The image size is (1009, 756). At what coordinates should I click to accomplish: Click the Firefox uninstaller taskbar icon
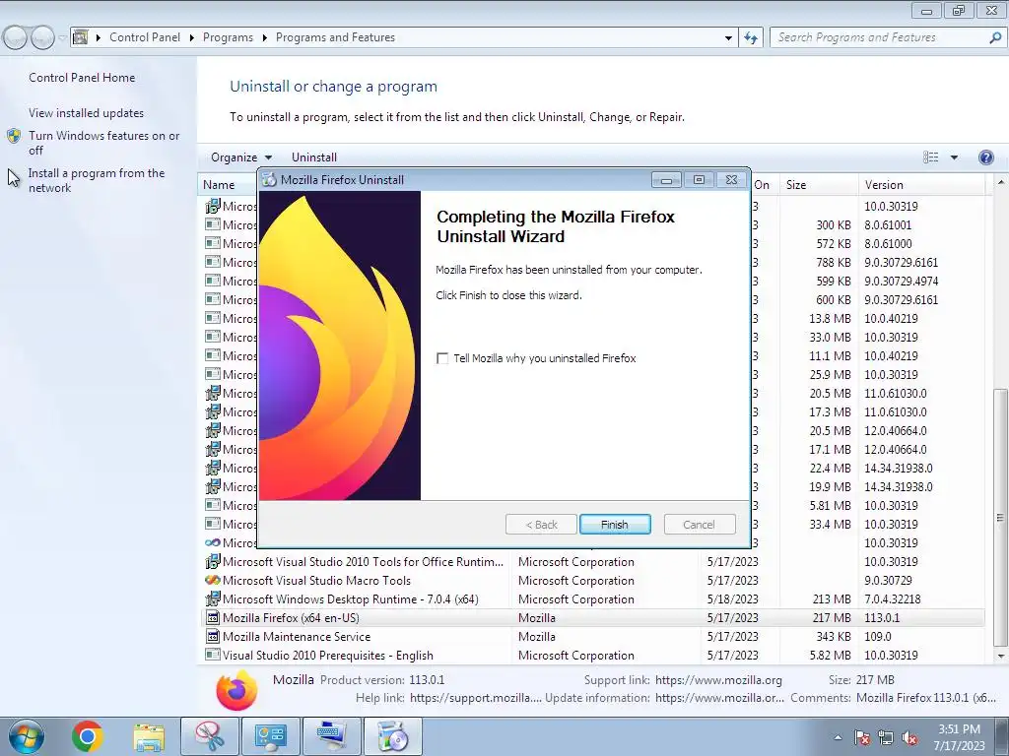[x=392, y=736]
